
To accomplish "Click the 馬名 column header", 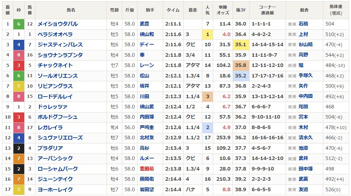I will 71,10.
